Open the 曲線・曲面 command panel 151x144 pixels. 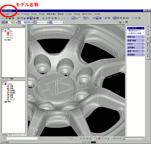pyautogui.click(x=136, y=41)
